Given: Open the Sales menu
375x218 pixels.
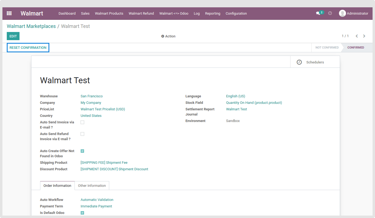Looking at the screenshot, I should point(85,13).
